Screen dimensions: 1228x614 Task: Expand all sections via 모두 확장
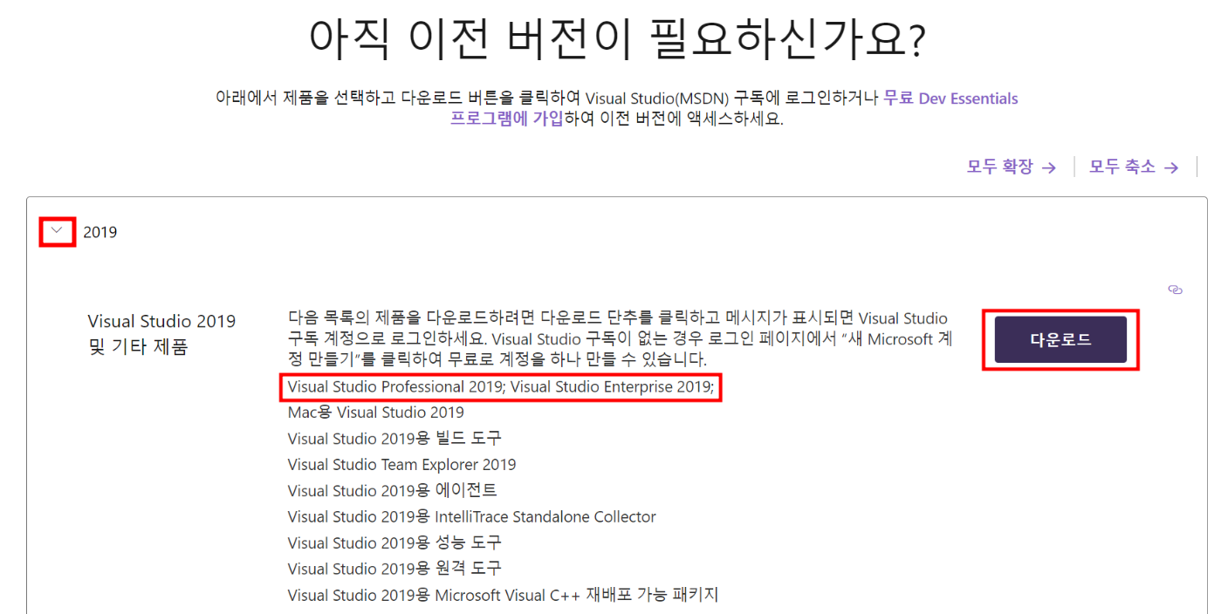click(1012, 167)
